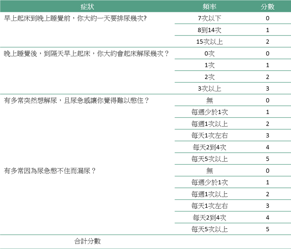Screen dimensions: 291x249
Task: Choose the 1次 nighttime frequency option
Action: (209, 65)
